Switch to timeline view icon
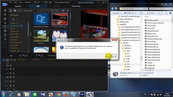 [4, 60]
